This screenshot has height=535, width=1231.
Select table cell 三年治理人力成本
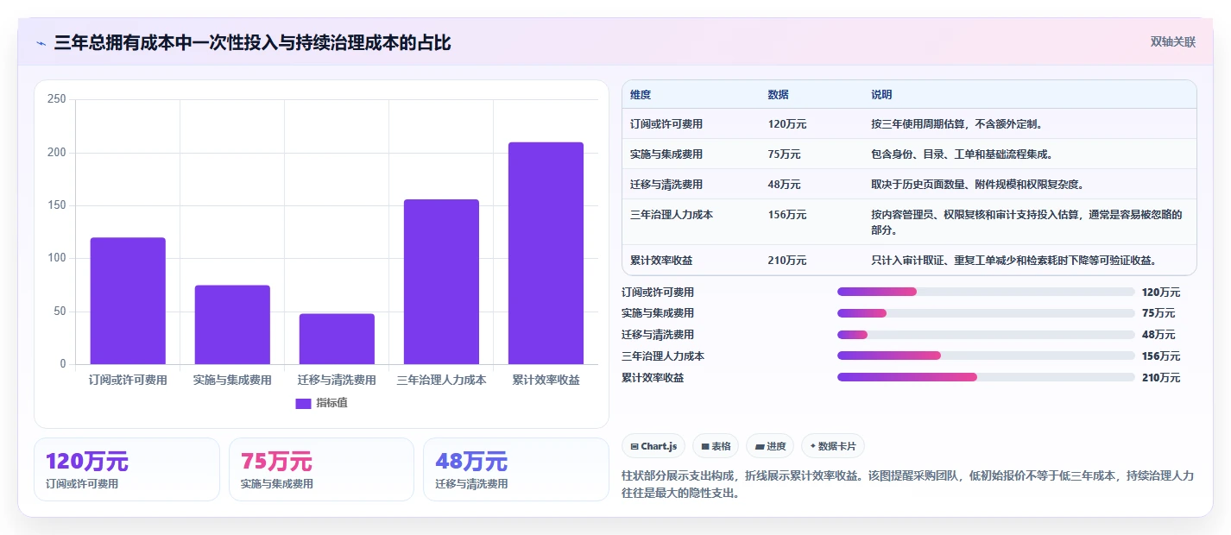pyautogui.click(x=672, y=215)
